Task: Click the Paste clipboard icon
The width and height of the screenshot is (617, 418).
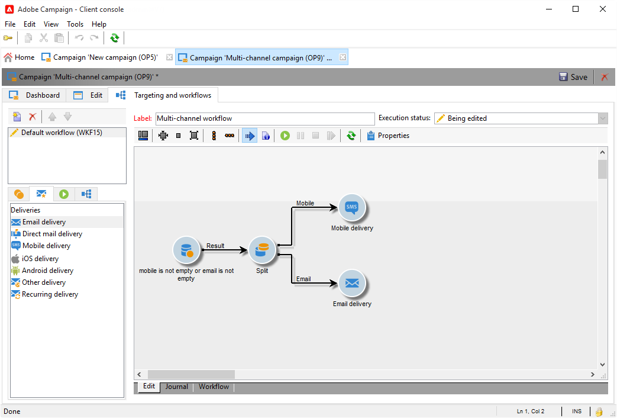Action: [x=59, y=38]
